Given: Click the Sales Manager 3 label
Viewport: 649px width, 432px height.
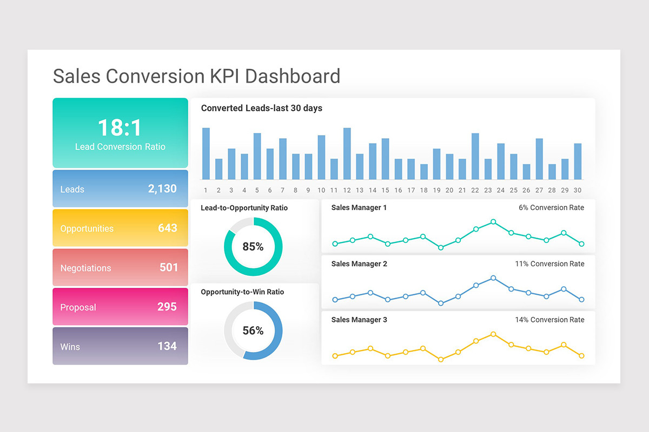Looking at the screenshot, I should pos(359,320).
